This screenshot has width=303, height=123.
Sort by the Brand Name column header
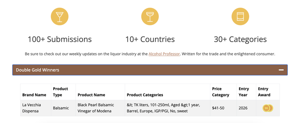[34, 95]
